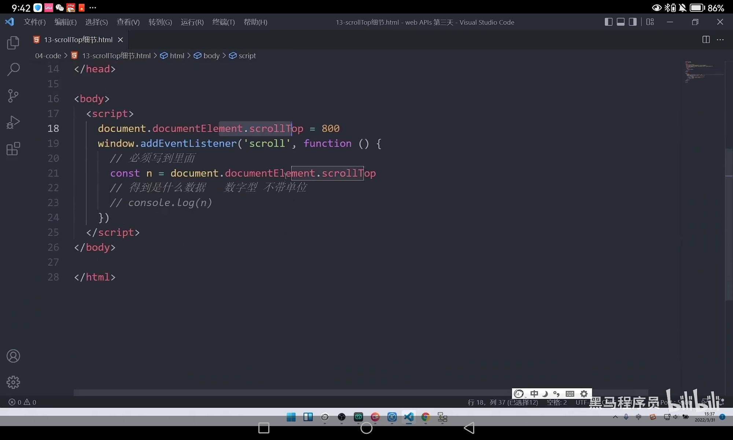Toggle the secondary side bar
This screenshot has height=440, width=733.
click(633, 22)
